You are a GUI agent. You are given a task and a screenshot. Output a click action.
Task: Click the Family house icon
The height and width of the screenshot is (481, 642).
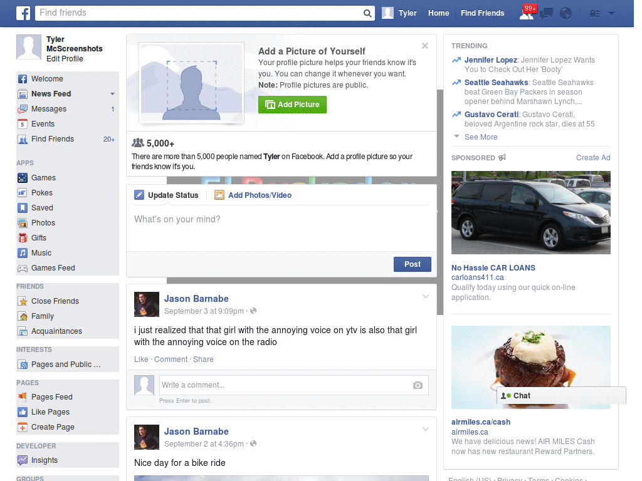pos(23,316)
